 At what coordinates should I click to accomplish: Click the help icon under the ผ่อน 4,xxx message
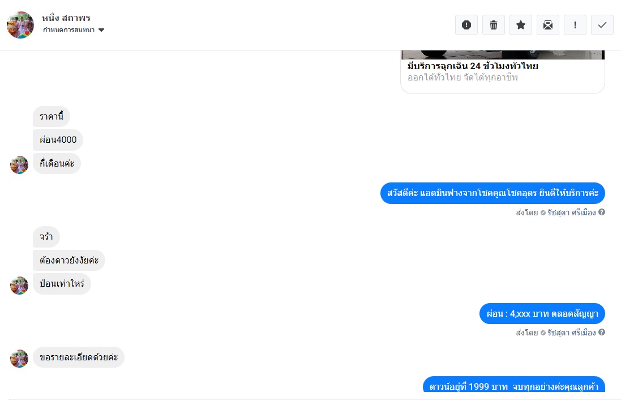[x=602, y=332]
